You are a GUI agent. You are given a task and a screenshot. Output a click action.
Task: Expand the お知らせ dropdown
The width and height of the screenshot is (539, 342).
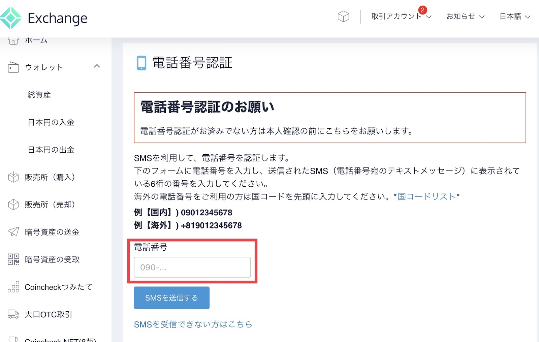pos(465,17)
